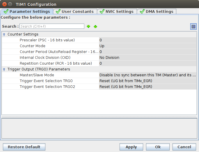Click the Apply button
This screenshot has width=199, height=152.
click(x=131, y=147)
